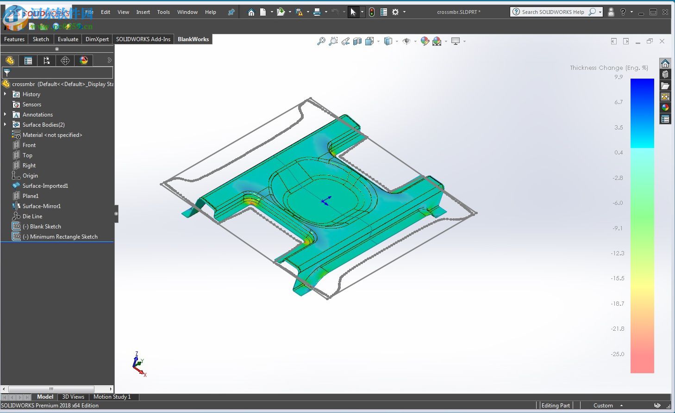The width and height of the screenshot is (675, 413).
Task: Pin the menu bar pushpin
Action: pos(231,12)
